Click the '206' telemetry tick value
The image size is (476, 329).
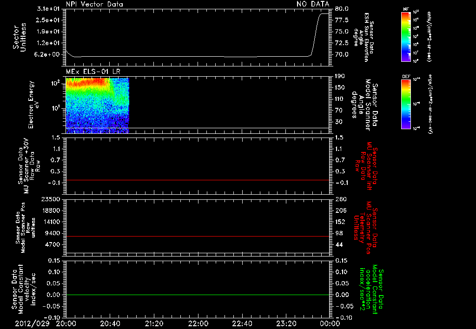341,211
